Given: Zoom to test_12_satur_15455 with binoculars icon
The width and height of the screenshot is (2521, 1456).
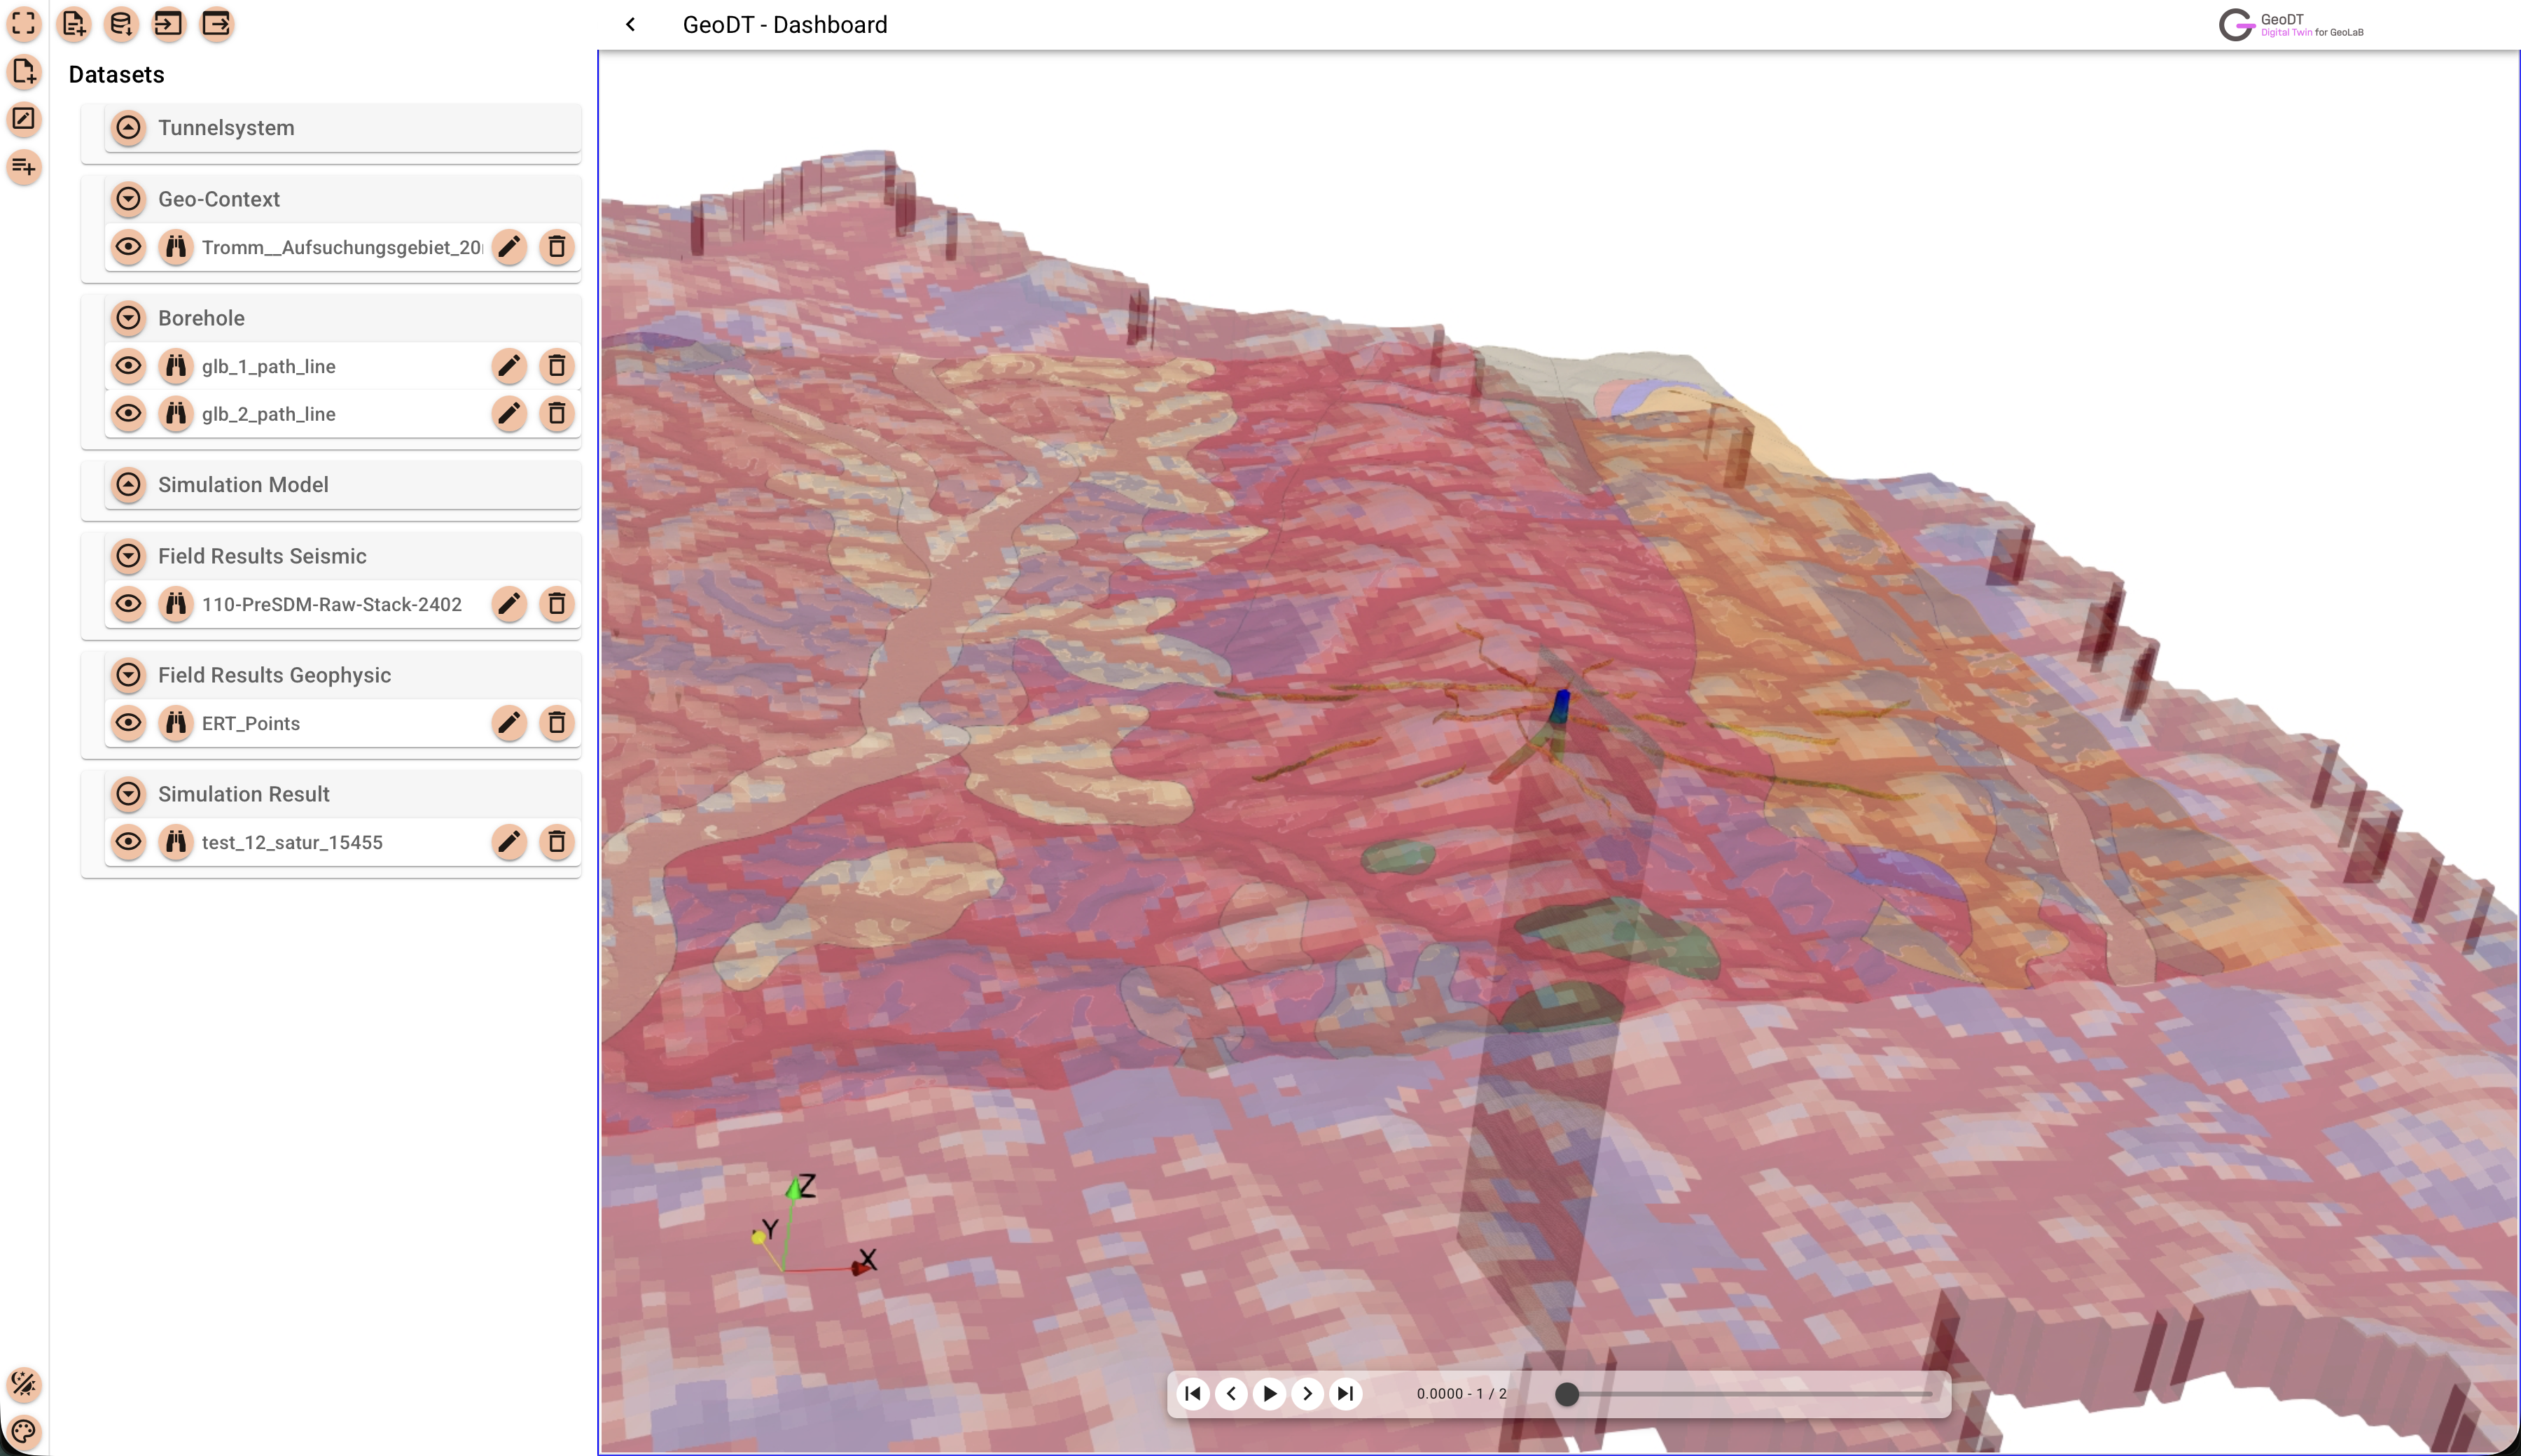Looking at the screenshot, I should (x=176, y=842).
